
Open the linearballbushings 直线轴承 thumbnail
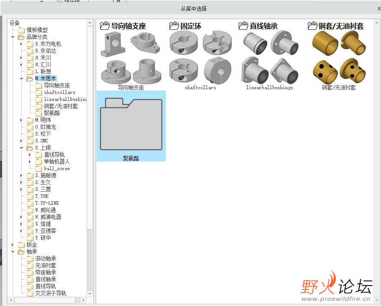click(x=269, y=56)
